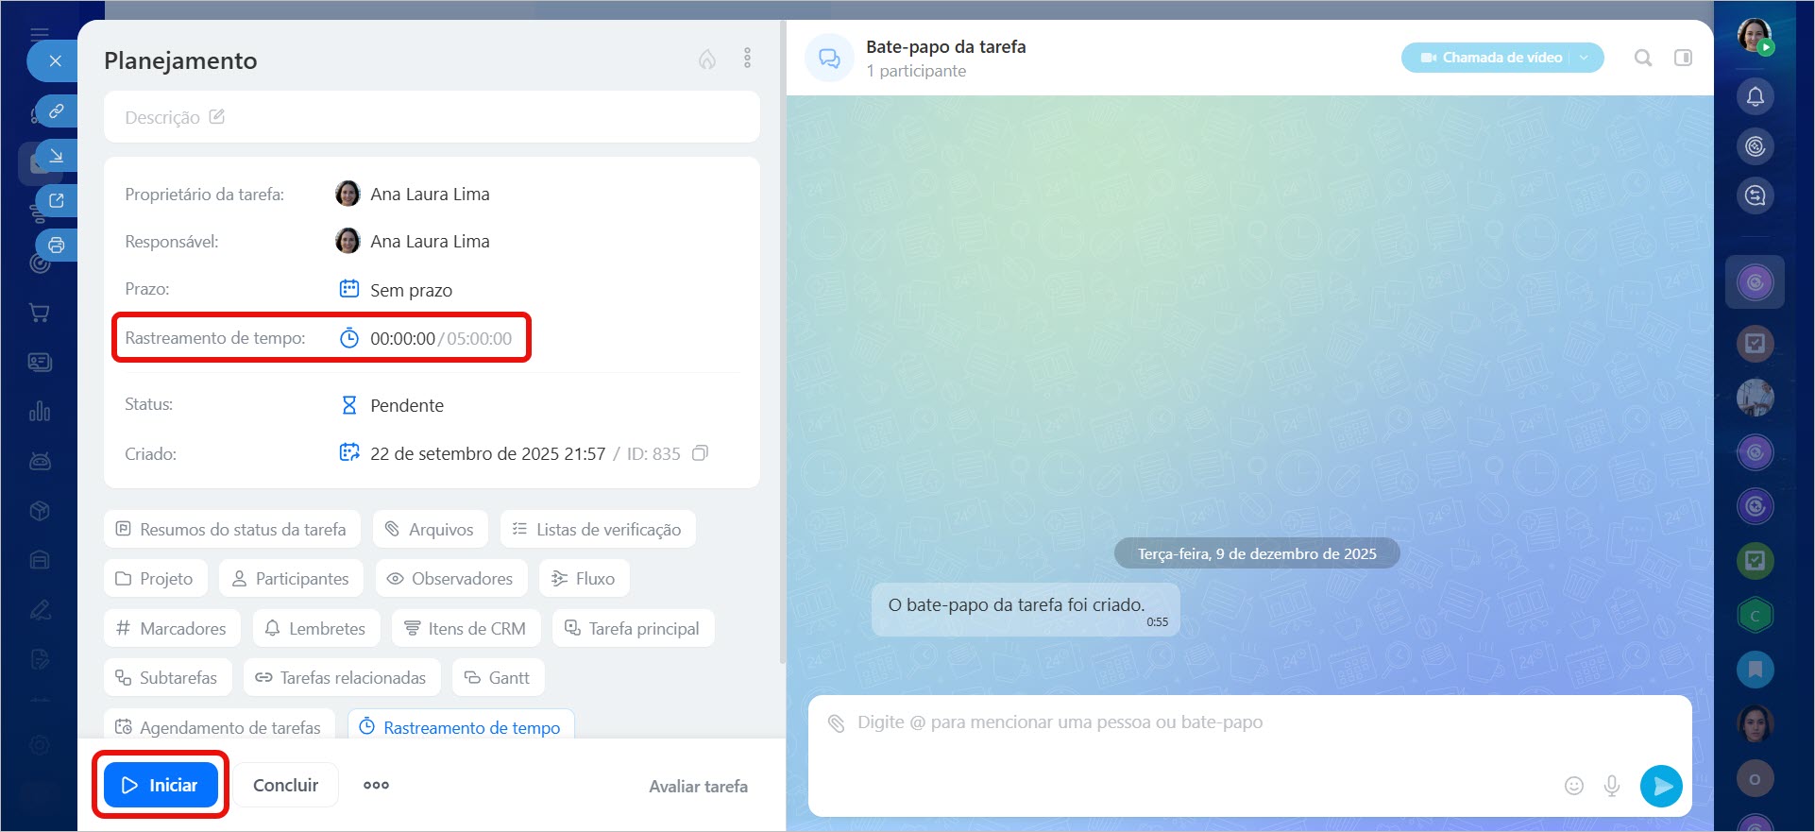Click the Sem prazo deadline field
Image resolution: width=1815 pixels, height=832 pixels.
coord(410,290)
